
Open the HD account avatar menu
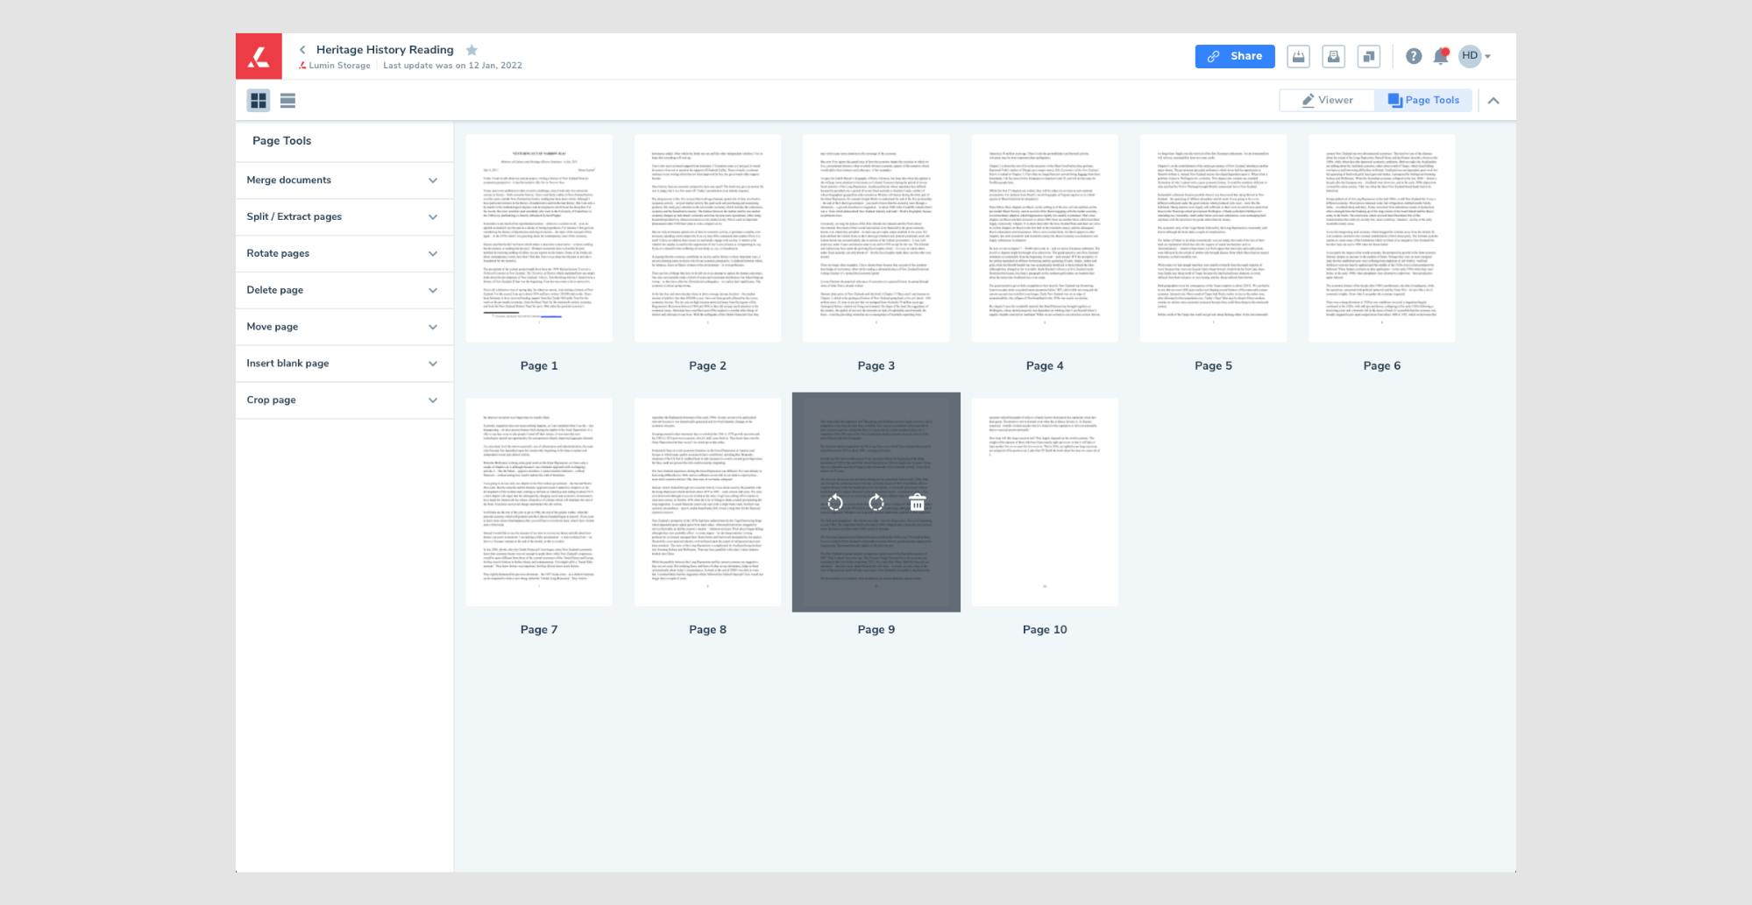click(1475, 56)
